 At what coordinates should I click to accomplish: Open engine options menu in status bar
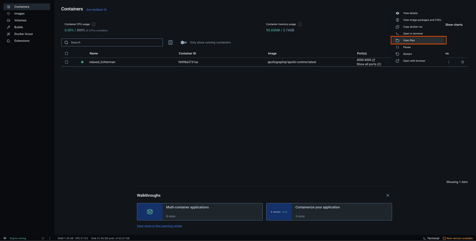pos(50,238)
